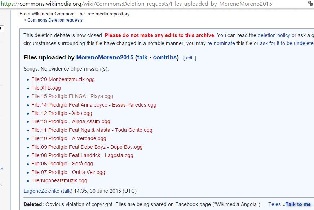Open Commons:Deletion requests parent link

55,20
